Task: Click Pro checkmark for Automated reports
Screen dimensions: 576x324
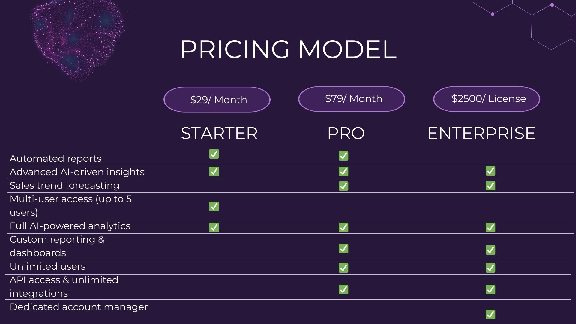Action: (343, 156)
